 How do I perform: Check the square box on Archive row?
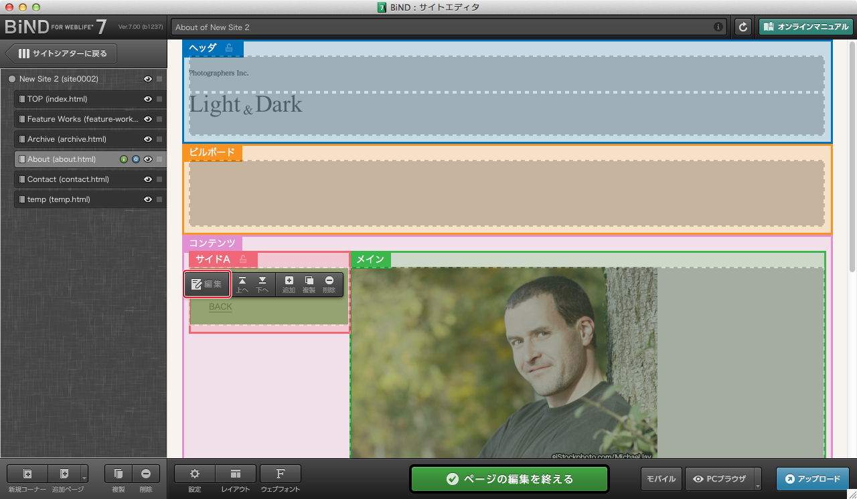pyautogui.click(x=159, y=139)
